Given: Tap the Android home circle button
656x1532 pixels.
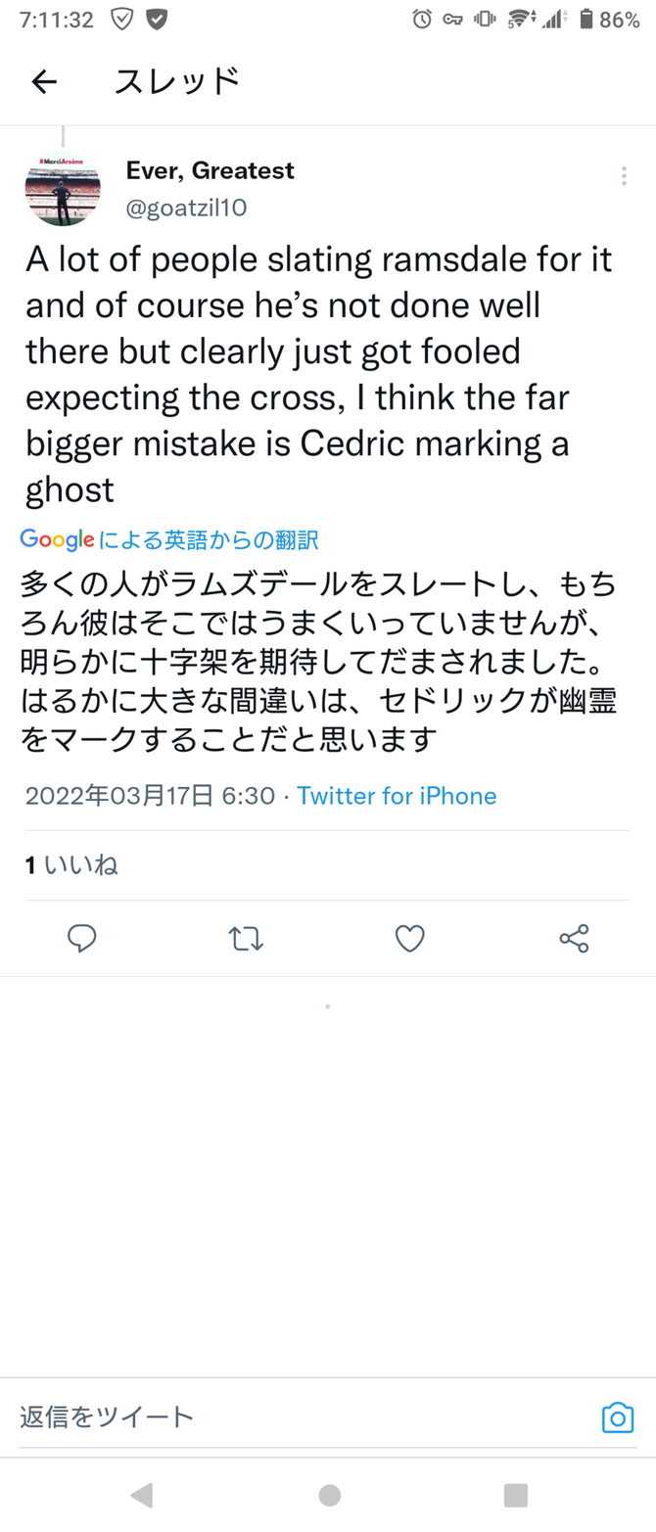Looking at the screenshot, I should tap(330, 1495).
